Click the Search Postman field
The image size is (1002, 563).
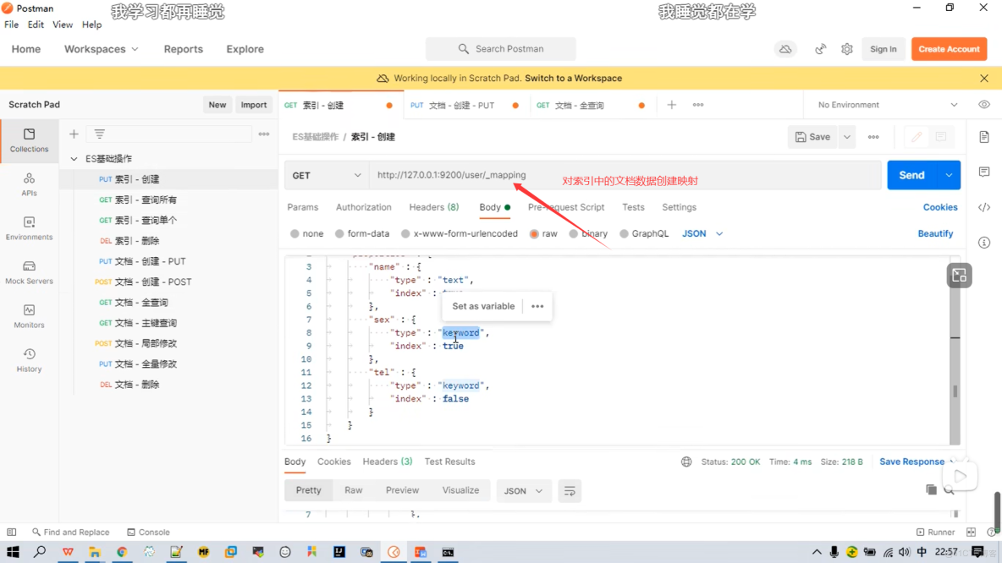click(500, 49)
